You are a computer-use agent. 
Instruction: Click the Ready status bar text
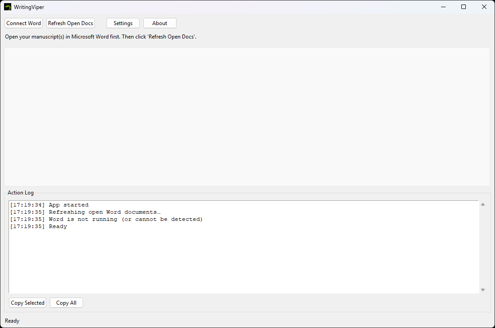(12, 320)
